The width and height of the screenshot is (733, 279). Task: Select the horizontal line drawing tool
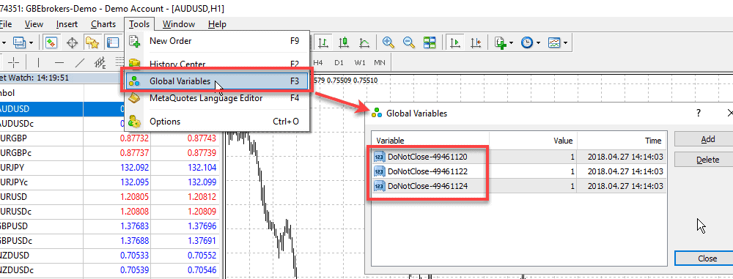(x=59, y=62)
